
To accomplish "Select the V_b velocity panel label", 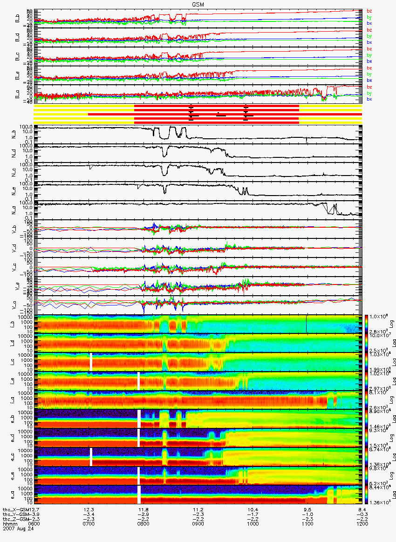I will 14,229.
